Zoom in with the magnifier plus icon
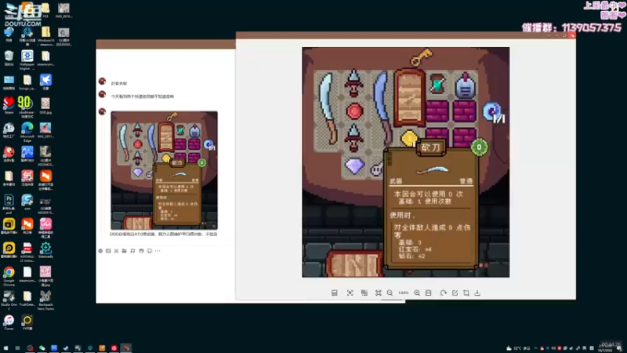The image size is (627, 353). (x=417, y=293)
